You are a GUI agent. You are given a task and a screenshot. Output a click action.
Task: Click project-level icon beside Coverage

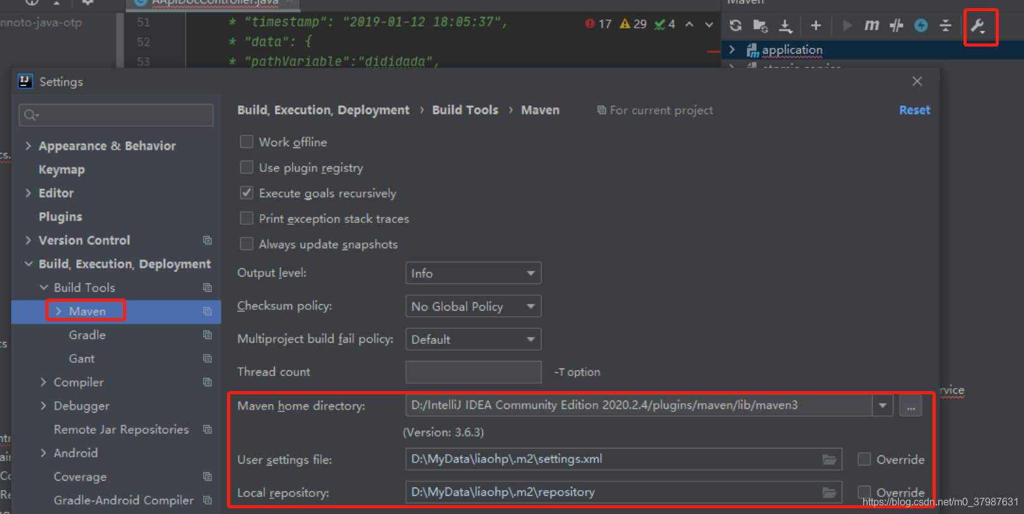click(x=207, y=476)
